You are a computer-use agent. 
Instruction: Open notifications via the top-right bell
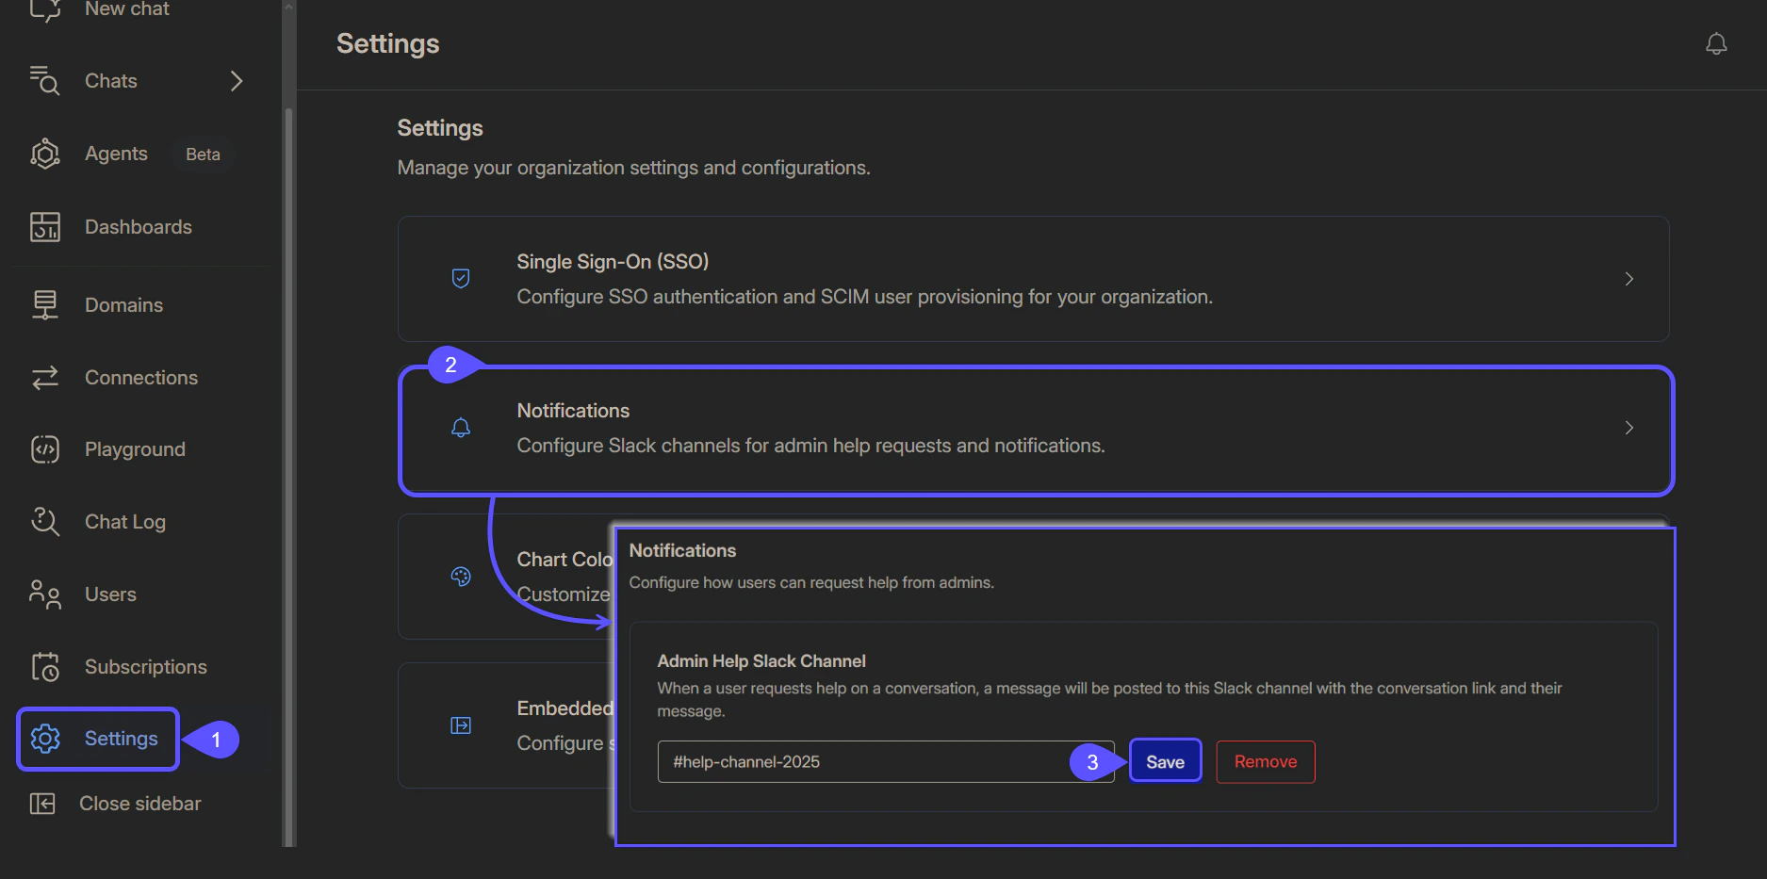pos(1716,43)
